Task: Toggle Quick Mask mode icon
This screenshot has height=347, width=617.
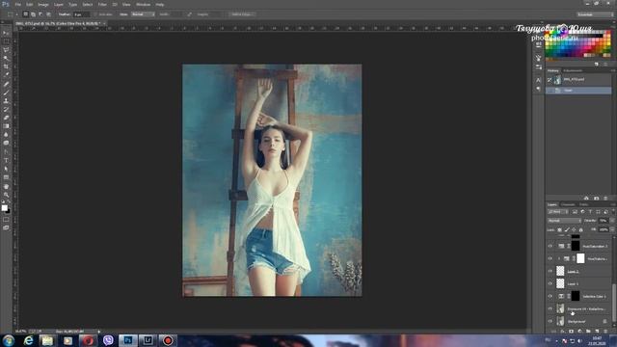Action: [6, 220]
